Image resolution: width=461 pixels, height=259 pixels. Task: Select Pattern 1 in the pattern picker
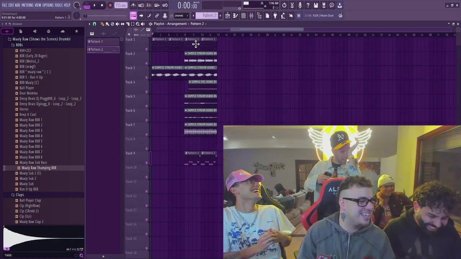tap(103, 41)
